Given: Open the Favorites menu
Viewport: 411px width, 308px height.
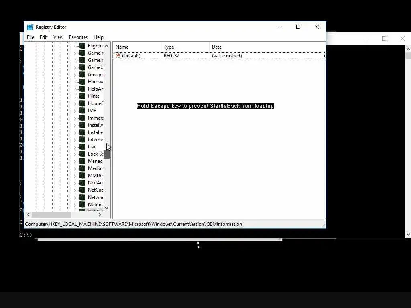Looking at the screenshot, I should (x=78, y=37).
